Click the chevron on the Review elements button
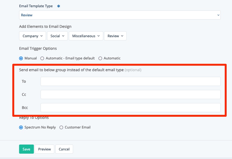 pyautogui.click(x=122, y=36)
